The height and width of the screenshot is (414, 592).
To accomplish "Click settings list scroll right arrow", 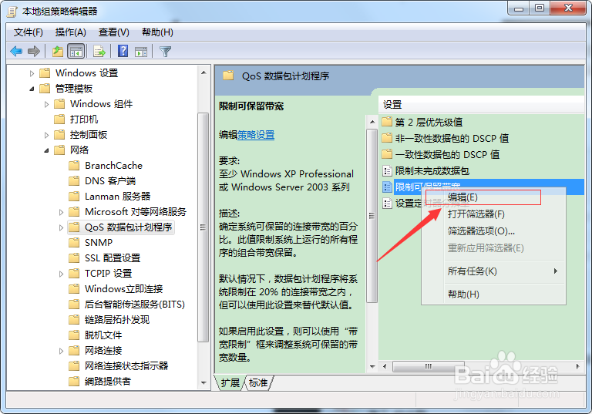I will click(577, 366).
